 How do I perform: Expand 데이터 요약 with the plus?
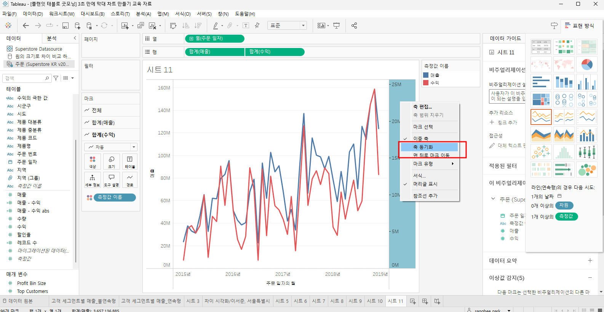[x=590, y=261]
